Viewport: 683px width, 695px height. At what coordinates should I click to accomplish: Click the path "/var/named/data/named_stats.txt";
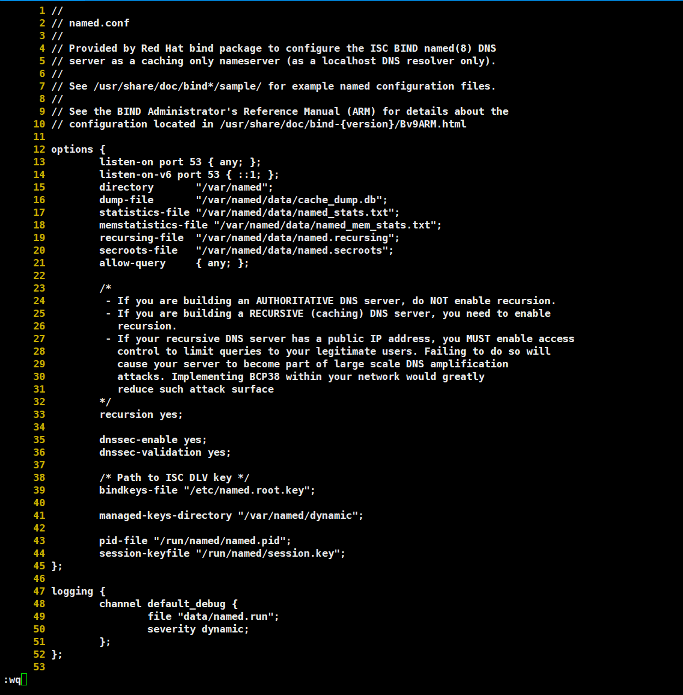coord(298,213)
